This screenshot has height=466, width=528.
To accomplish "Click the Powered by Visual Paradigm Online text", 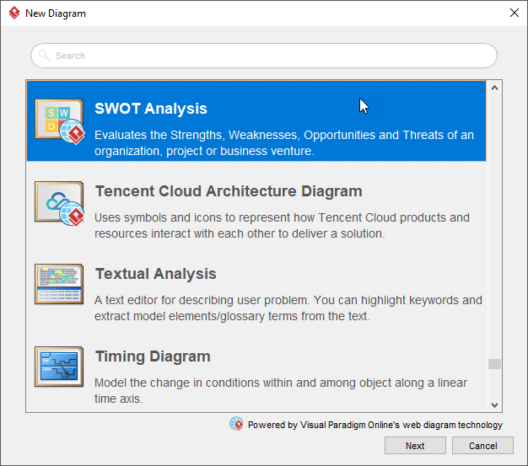I will pos(374,425).
